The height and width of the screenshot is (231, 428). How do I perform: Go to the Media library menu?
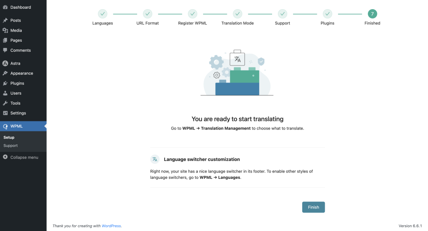23,30
